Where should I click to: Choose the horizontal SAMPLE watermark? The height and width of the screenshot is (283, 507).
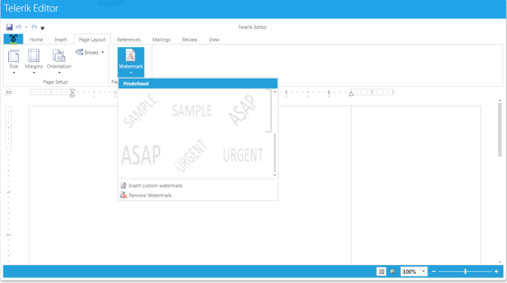tap(192, 111)
